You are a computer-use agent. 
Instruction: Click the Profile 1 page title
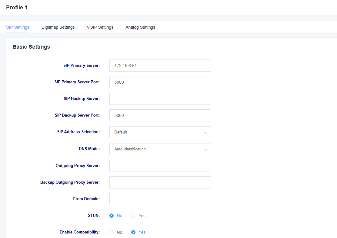pos(17,8)
